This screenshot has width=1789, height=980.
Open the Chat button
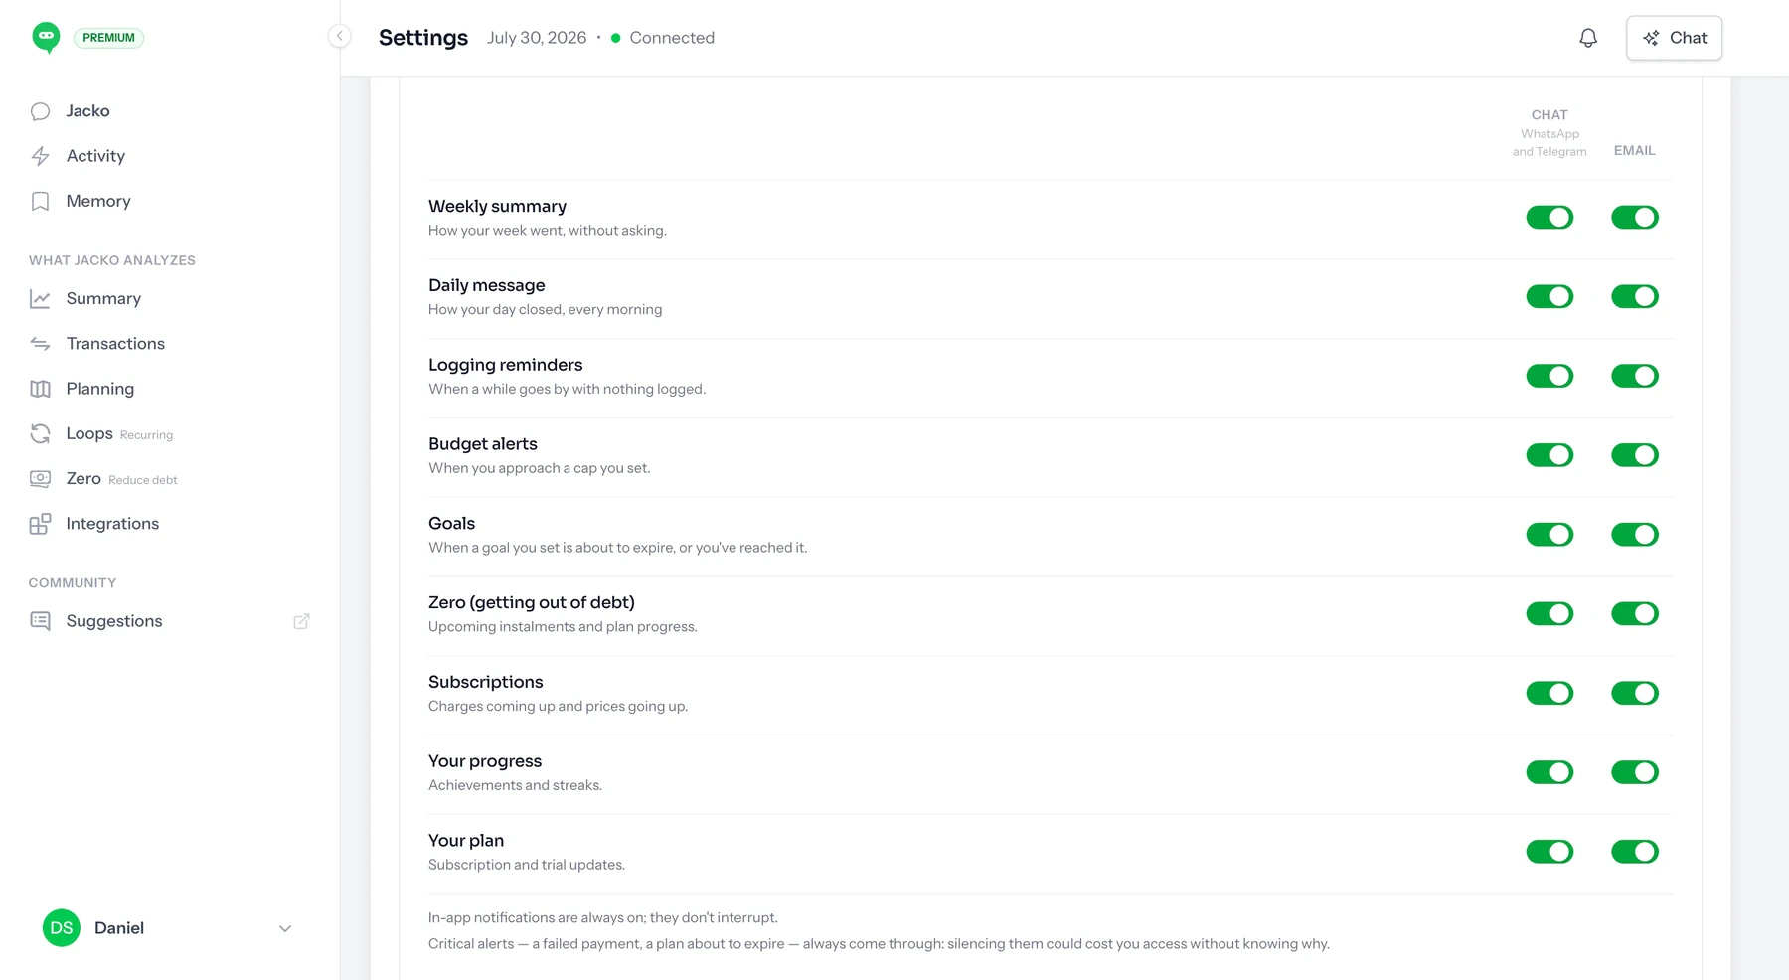1674,38
